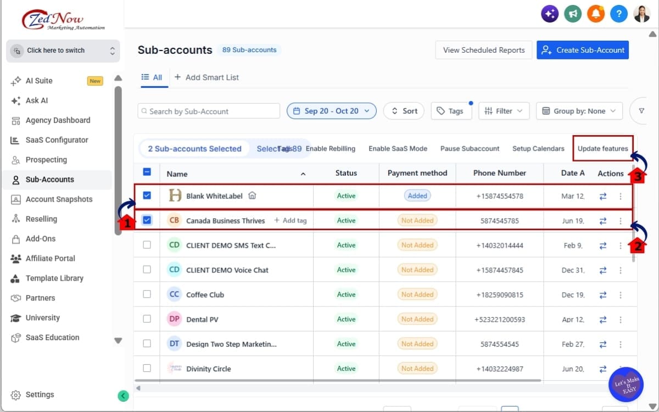The image size is (659, 412).
Task: Check the Dental PV checkbox
Action: [147, 319]
